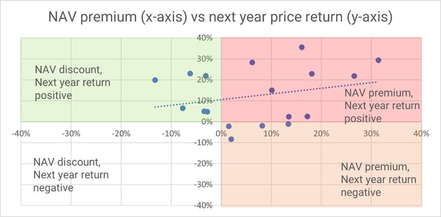Click the "NAV discount, Next year return positive" label
The image size is (441, 217).
(72, 82)
